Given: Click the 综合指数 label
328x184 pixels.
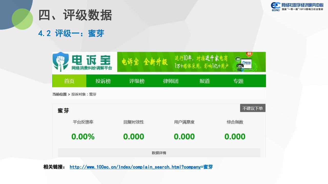Looking at the screenshot, I should (x=235, y=122).
